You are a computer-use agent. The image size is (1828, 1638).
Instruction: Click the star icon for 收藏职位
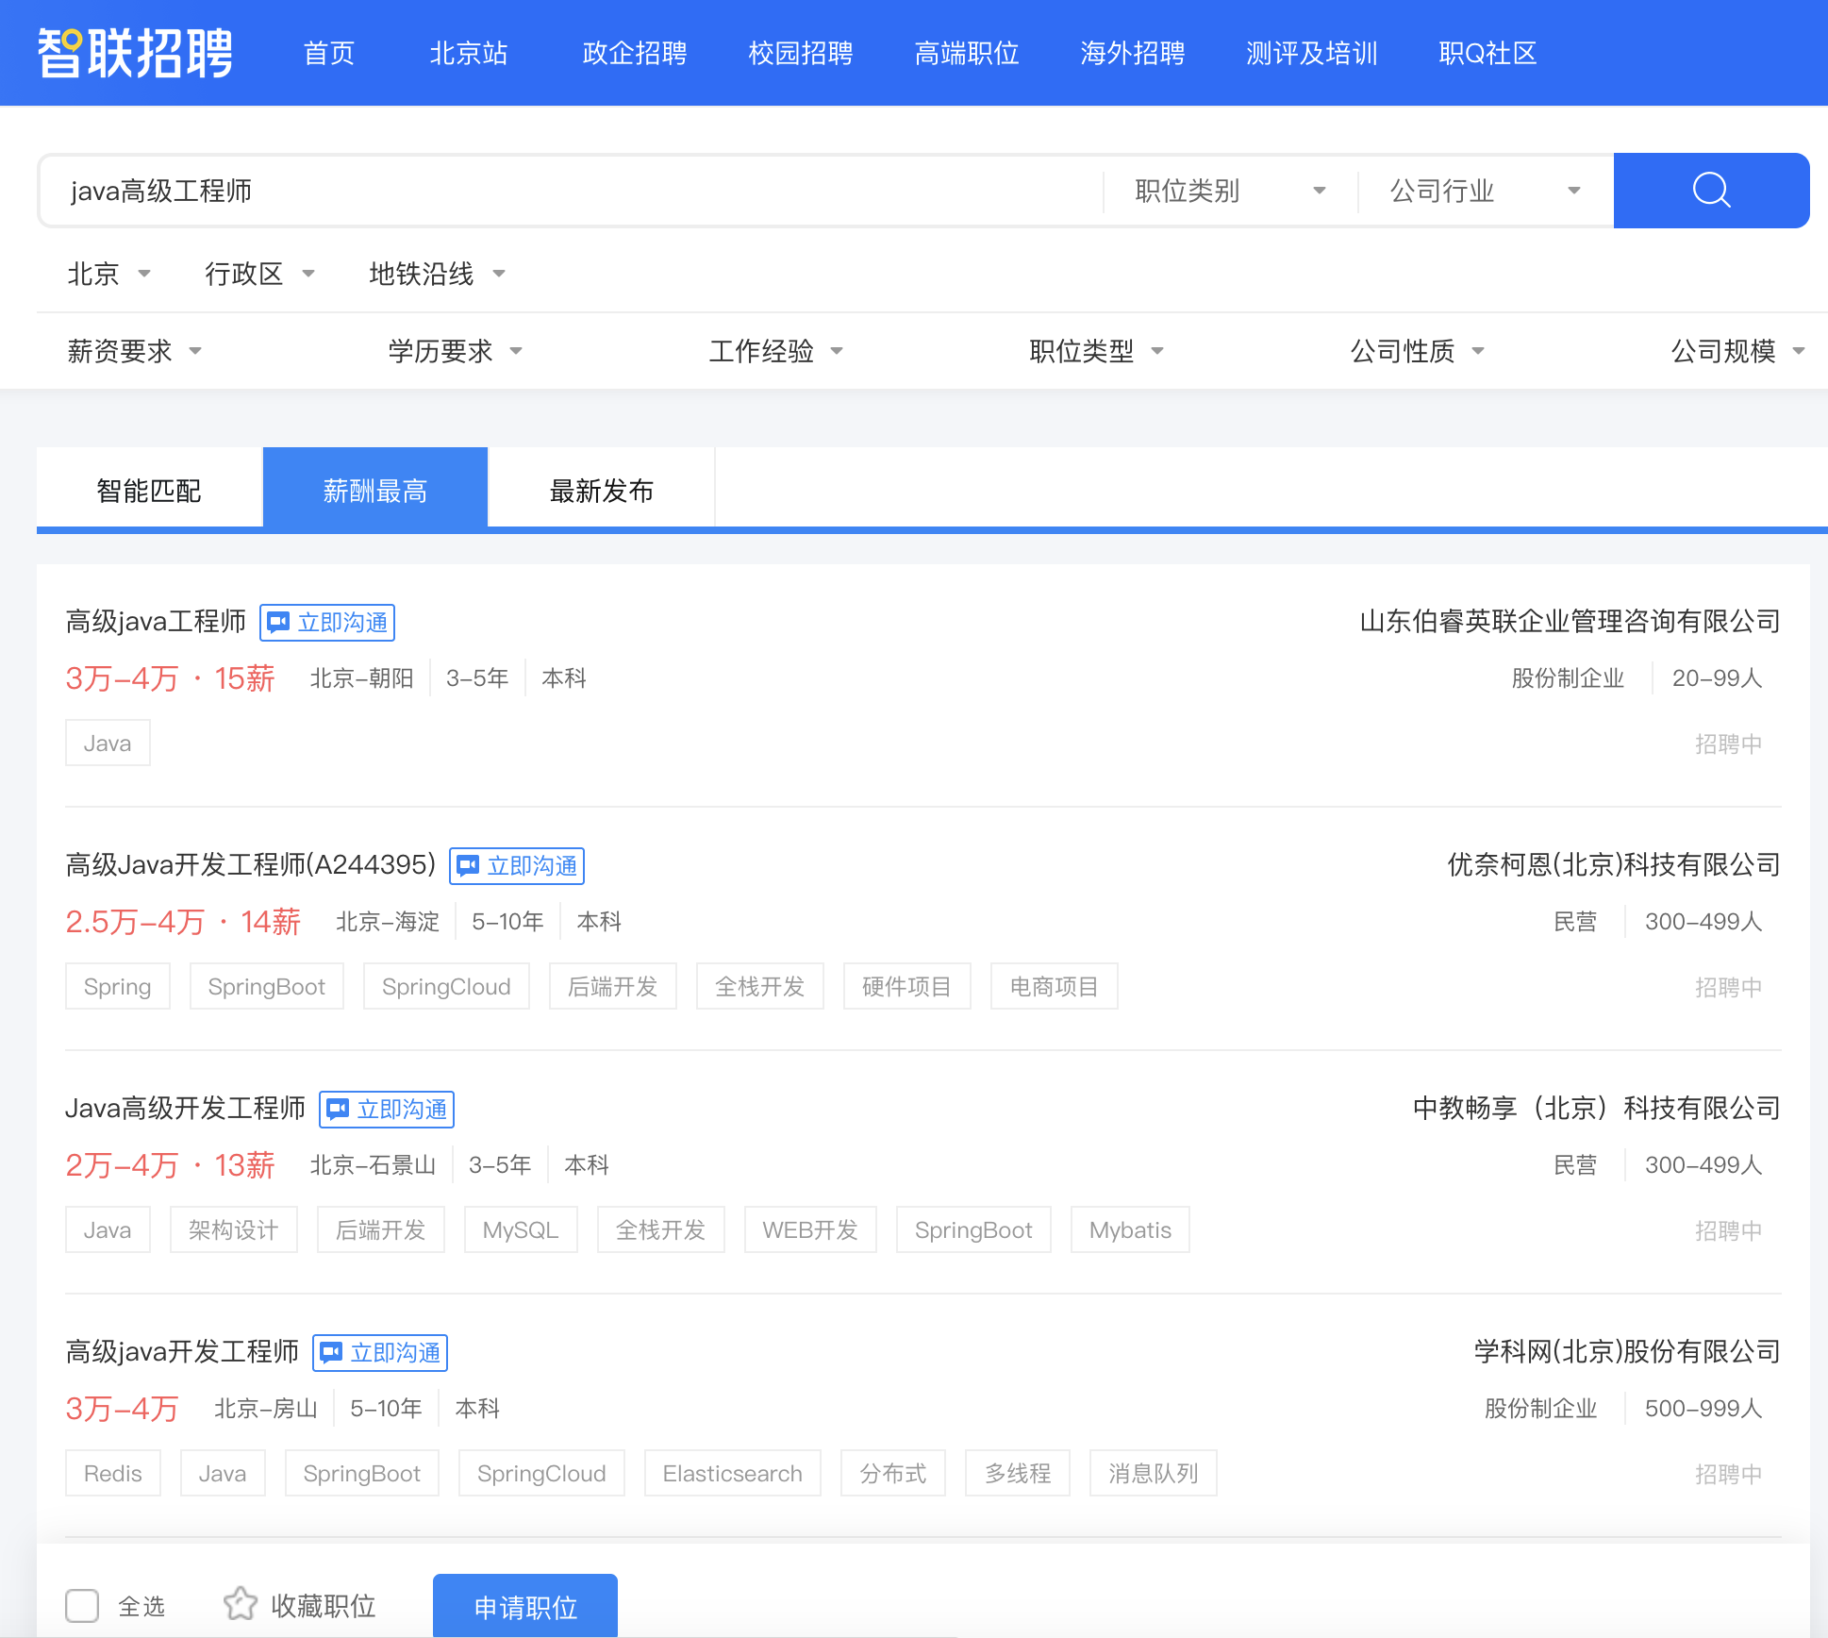[241, 1604]
